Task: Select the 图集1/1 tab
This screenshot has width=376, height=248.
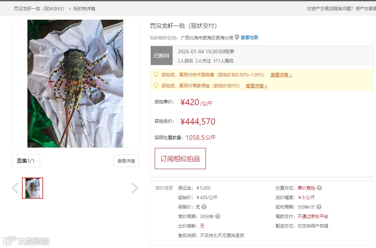Action: click(x=26, y=161)
